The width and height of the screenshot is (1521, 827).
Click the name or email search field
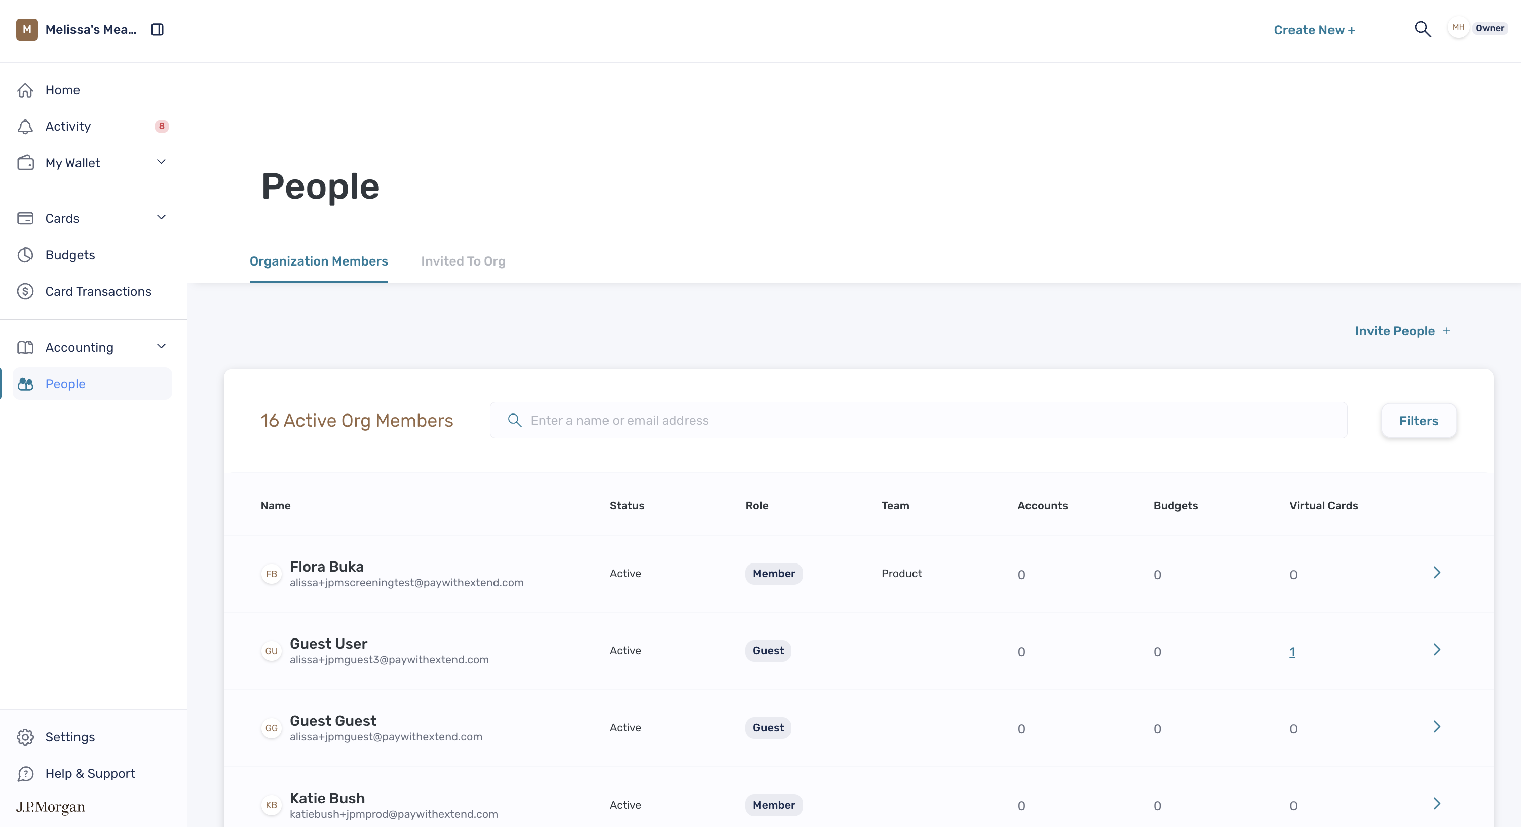tap(918, 420)
